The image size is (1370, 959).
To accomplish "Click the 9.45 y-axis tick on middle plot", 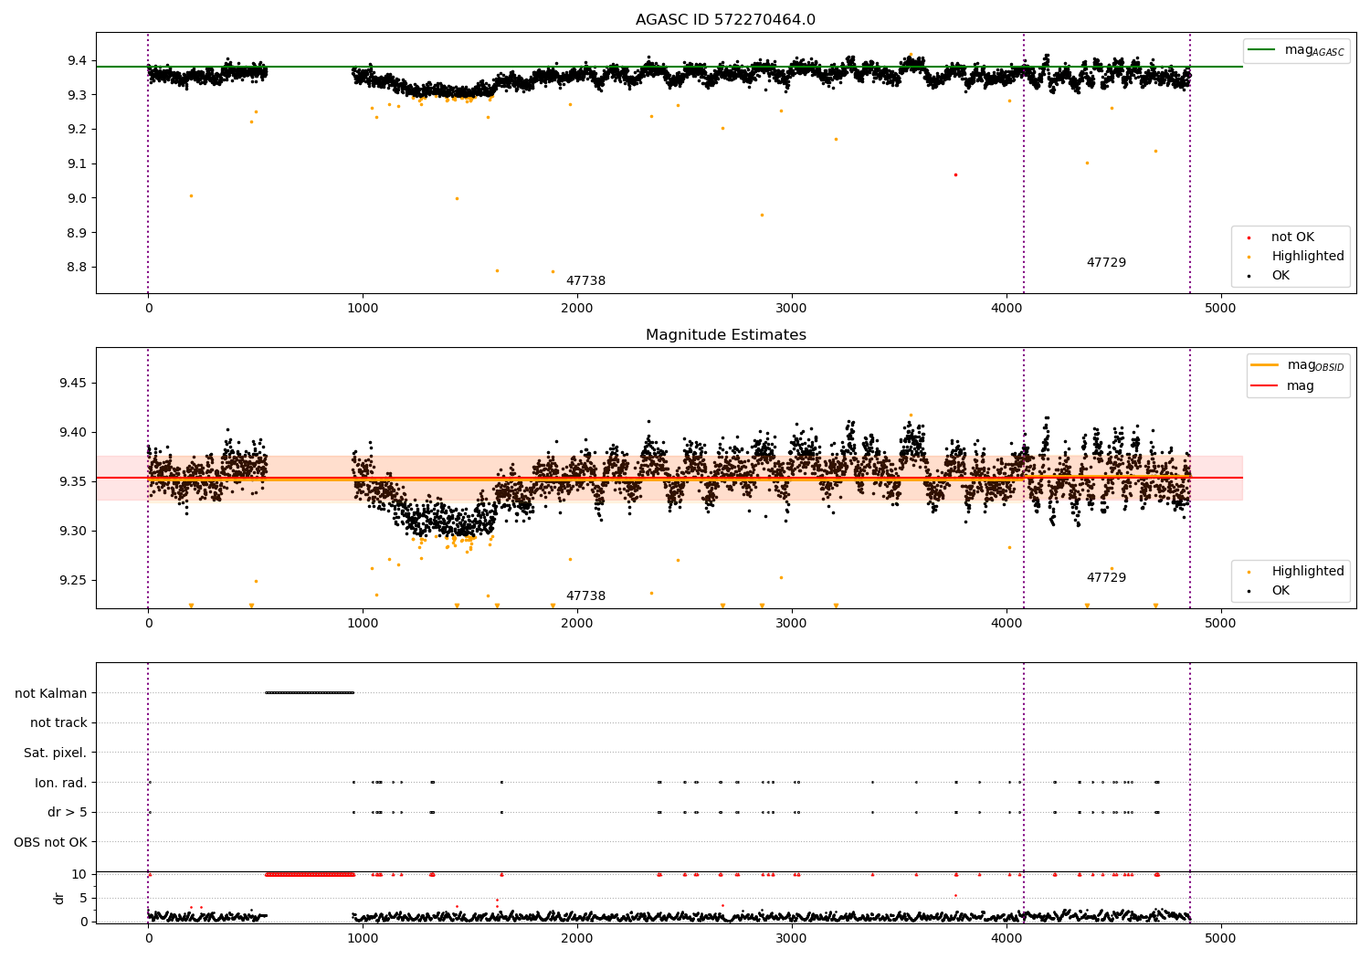I will [72, 383].
